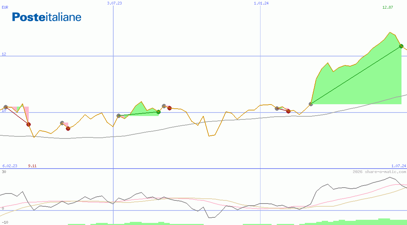
Task: Click the EUR currency label
Action: (5, 7)
